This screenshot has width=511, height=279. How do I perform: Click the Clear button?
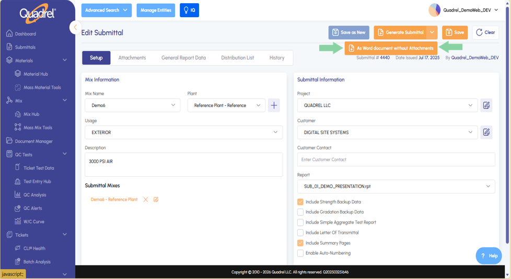(485, 32)
